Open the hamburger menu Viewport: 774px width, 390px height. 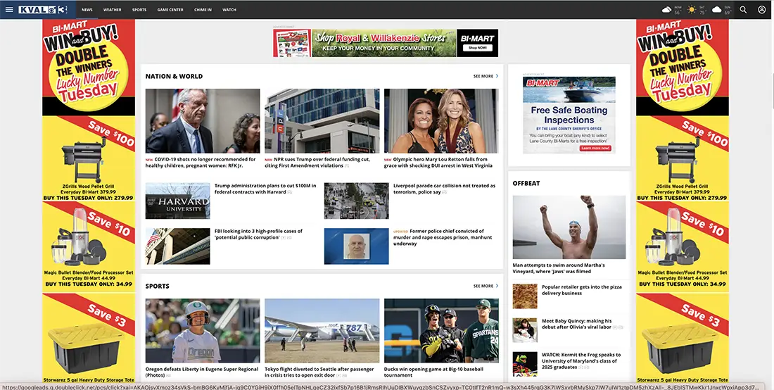tap(9, 9)
